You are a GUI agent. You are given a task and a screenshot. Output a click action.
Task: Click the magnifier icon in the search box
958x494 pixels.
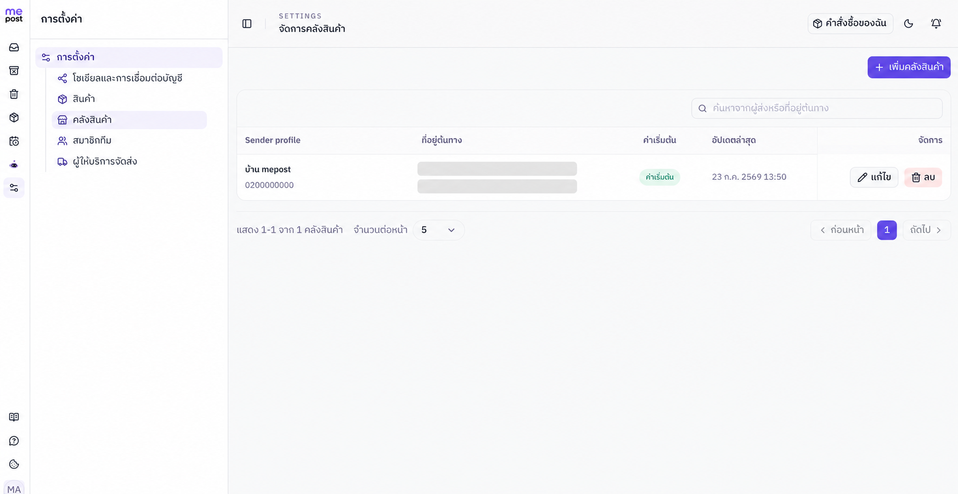[x=702, y=109]
